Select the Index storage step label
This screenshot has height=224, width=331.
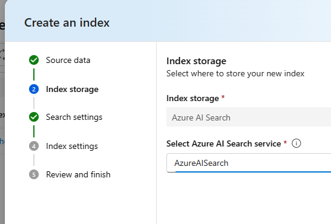72,90
